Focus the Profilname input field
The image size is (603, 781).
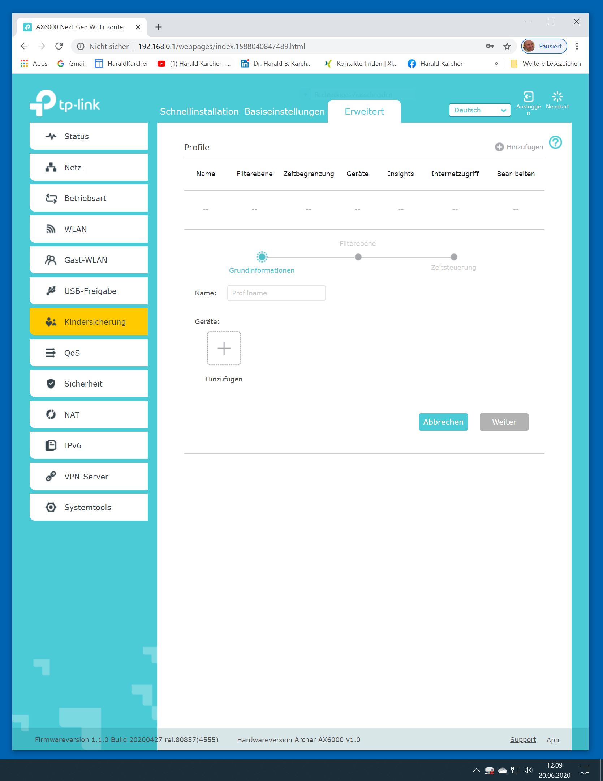(x=276, y=293)
